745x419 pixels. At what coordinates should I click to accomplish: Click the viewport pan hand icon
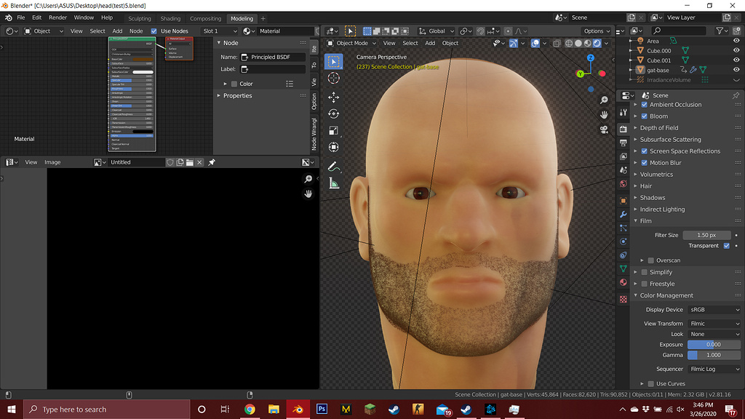pyautogui.click(x=604, y=114)
